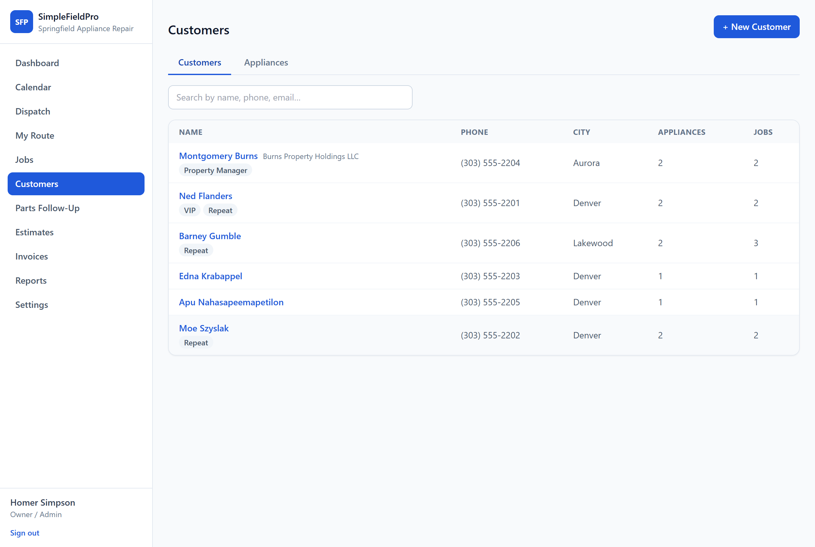Click the NAME column header
The height and width of the screenshot is (547, 815).
click(x=191, y=132)
